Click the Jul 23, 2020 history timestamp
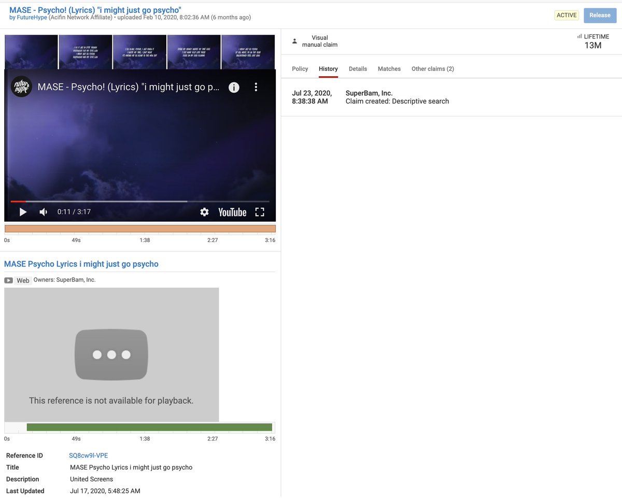This screenshot has width=622, height=498. tap(312, 97)
